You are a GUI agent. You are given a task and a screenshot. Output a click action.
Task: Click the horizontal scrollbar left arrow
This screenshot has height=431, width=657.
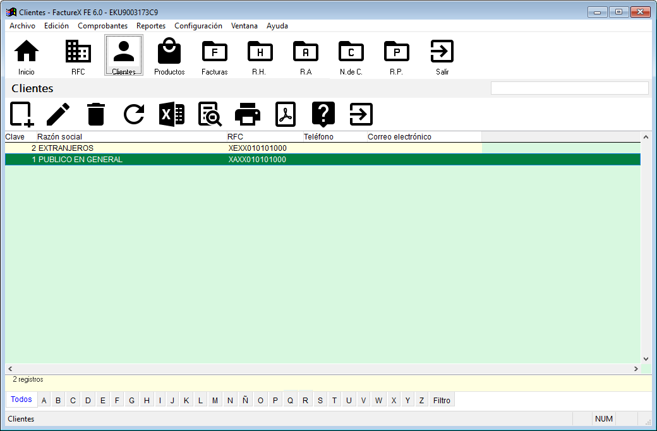tap(10, 369)
